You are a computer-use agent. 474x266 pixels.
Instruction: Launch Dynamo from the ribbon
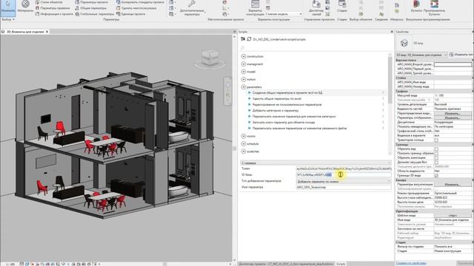416,7
